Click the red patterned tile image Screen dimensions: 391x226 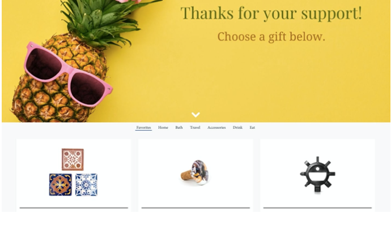73,159
